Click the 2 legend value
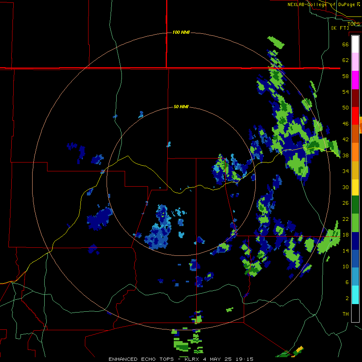The width and height of the screenshot is (362, 362). pyautogui.click(x=347, y=298)
